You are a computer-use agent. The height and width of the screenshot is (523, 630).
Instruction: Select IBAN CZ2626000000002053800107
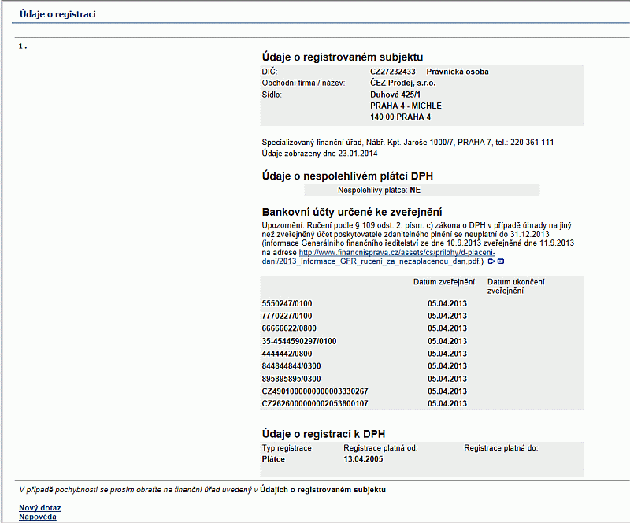(x=315, y=403)
